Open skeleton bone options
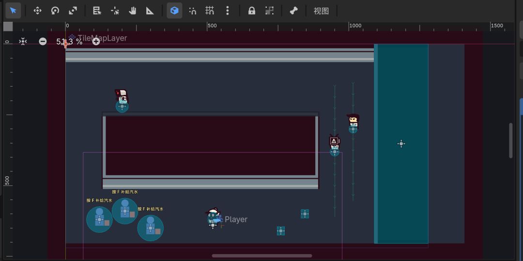The height and width of the screenshot is (261, 523). pyautogui.click(x=293, y=11)
